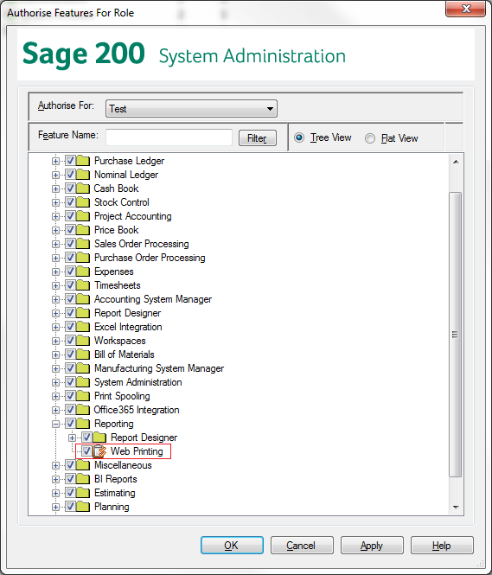Click the Cash Book folder icon
The width and height of the screenshot is (492, 575).
click(x=83, y=188)
